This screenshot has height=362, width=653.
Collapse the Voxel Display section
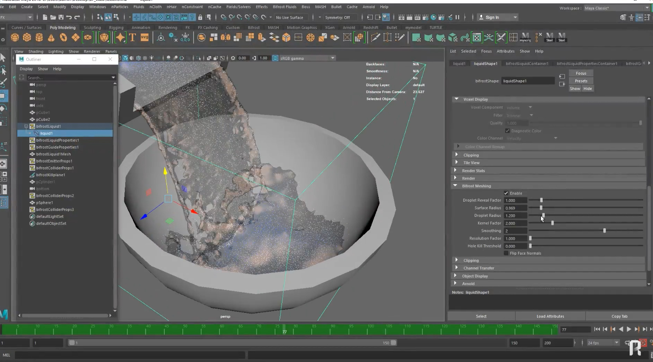pyautogui.click(x=457, y=99)
